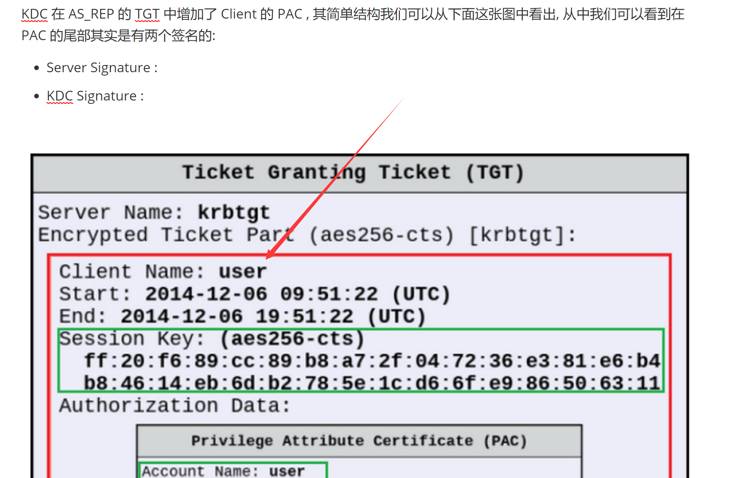Click the session key line starting with b8:46
Screen dimensions: 744x478
pos(372,383)
